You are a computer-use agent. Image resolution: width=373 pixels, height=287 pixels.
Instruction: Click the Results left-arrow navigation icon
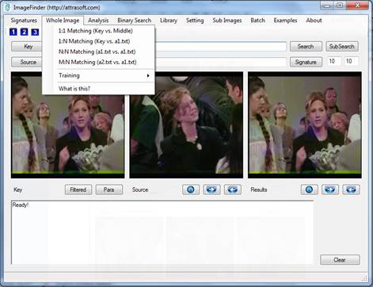pyautogui.click(x=351, y=189)
